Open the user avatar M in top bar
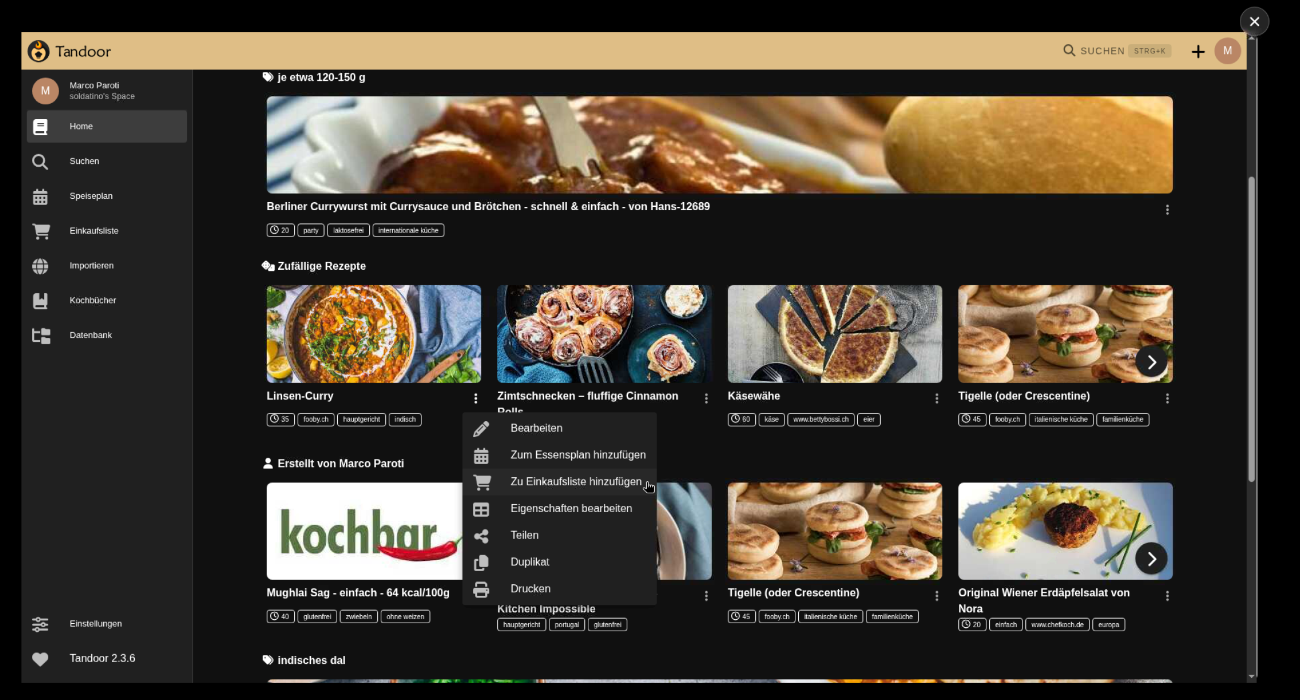Image resolution: width=1300 pixels, height=700 pixels. [x=1227, y=51]
